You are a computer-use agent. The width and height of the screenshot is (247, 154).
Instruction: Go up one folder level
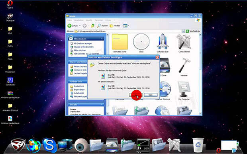click(92, 25)
